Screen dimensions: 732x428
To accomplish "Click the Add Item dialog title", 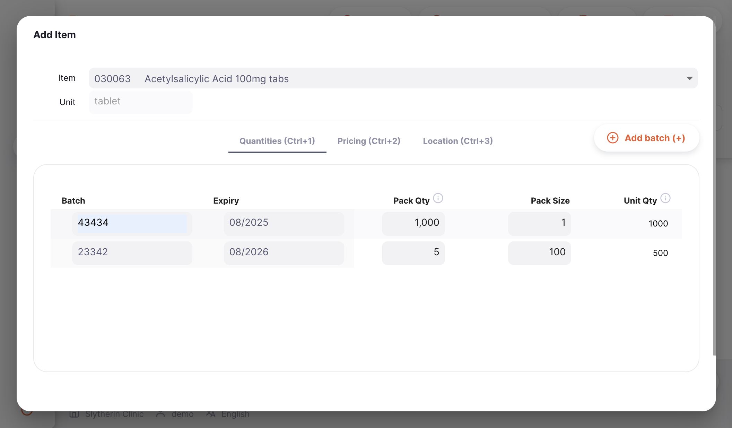I will click(54, 35).
